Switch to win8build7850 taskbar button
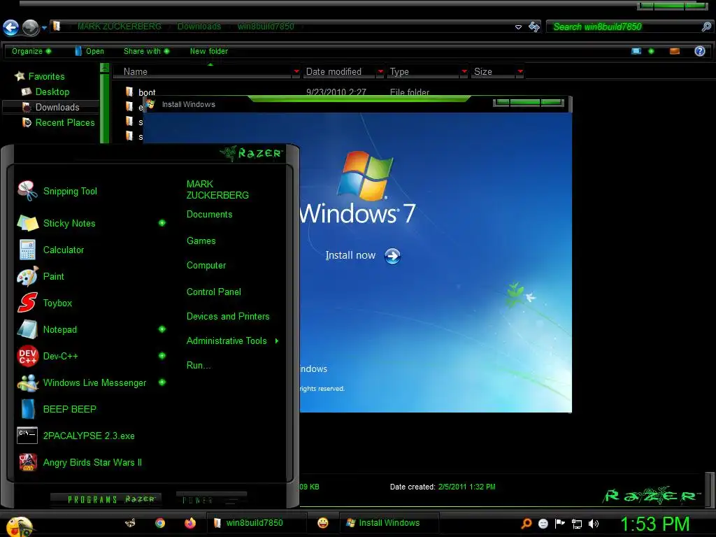Image resolution: width=716 pixels, height=537 pixels. coord(257,523)
